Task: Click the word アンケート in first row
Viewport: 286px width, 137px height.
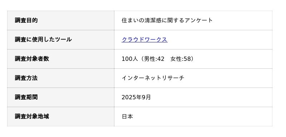Action: 199,20
